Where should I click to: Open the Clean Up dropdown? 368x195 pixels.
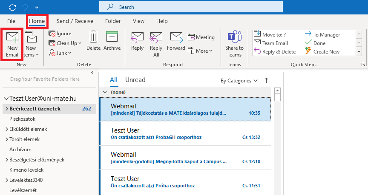pyautogui.click(x=65, y=43)
